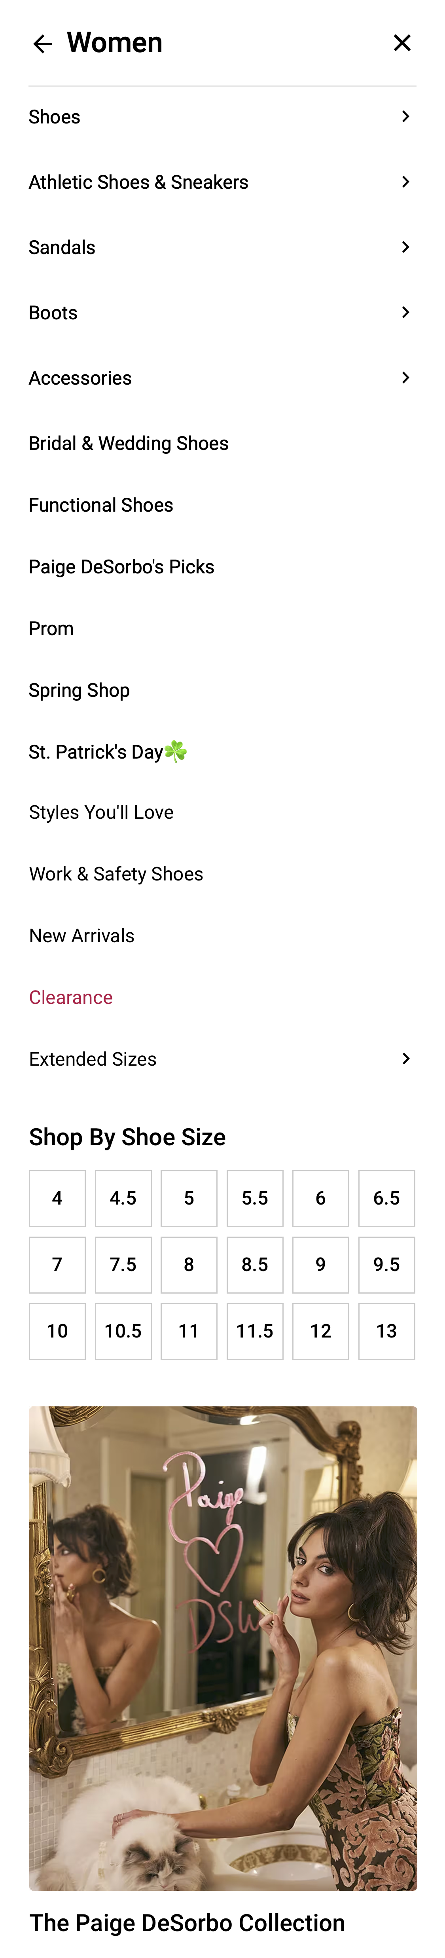Screen dimensions: 445x1958
Task: Click the shamrock icon beside St. Patrick's Day
Action: coord(176,751)
